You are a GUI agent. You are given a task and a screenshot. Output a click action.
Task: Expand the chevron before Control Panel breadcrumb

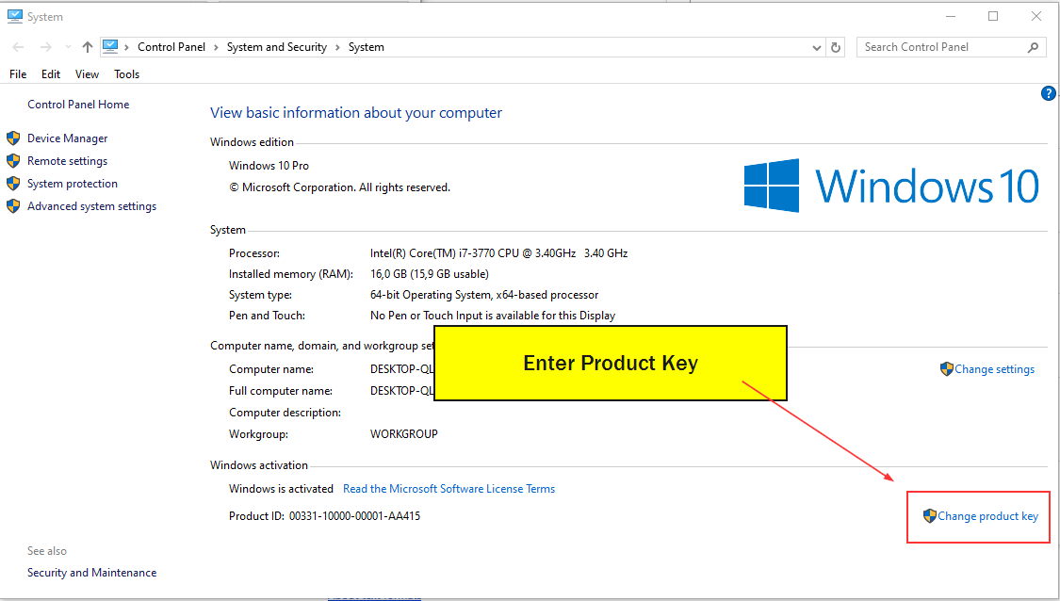126,47
